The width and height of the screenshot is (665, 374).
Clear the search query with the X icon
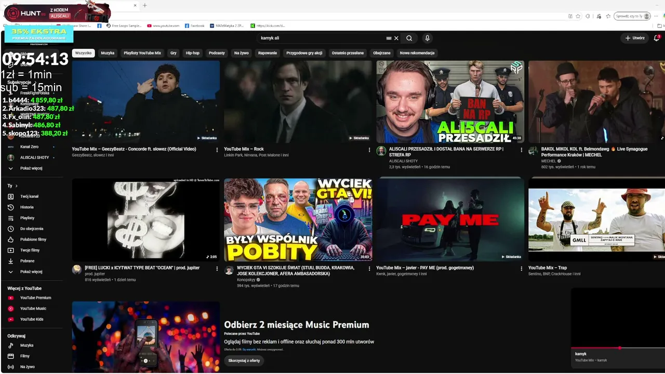[x=396, y=38]
